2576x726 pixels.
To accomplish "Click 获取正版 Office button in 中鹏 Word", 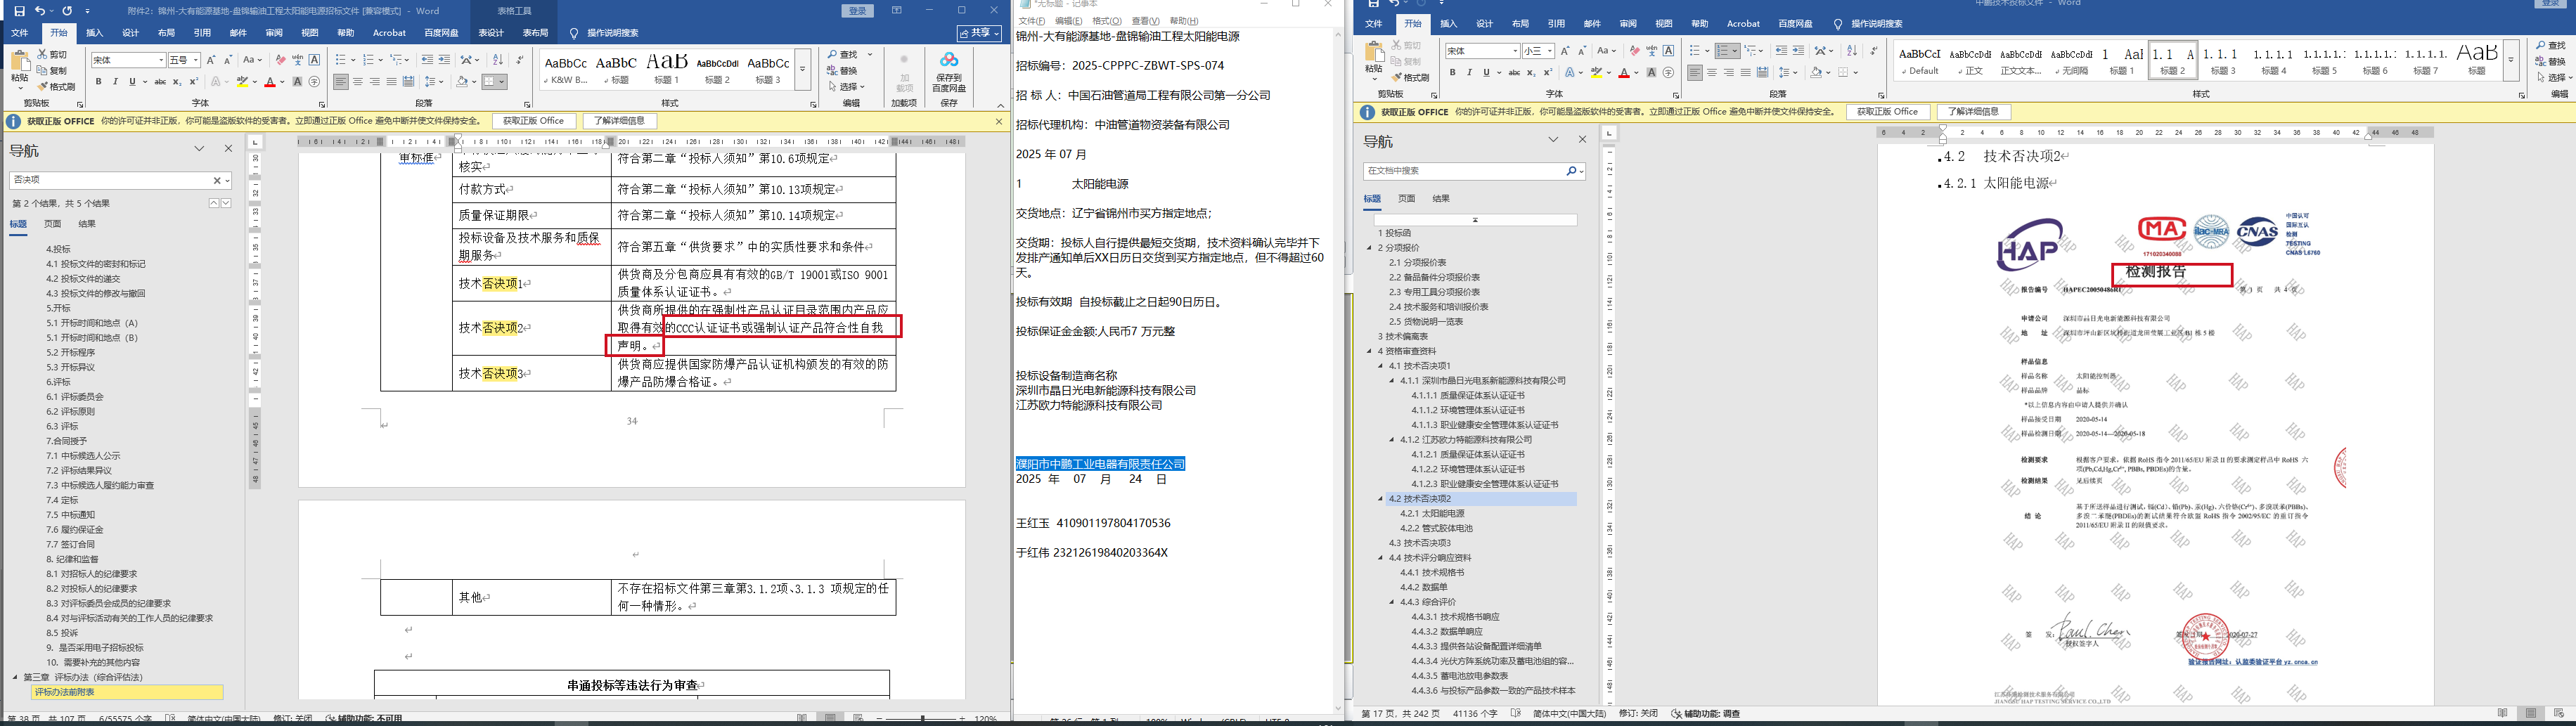I will point(1888,112).
